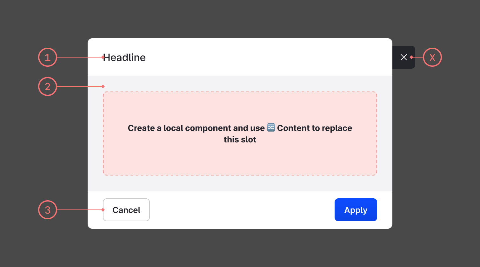Select the annotation badge labeled 2
The image size is (480, 267).
[47, 86]
